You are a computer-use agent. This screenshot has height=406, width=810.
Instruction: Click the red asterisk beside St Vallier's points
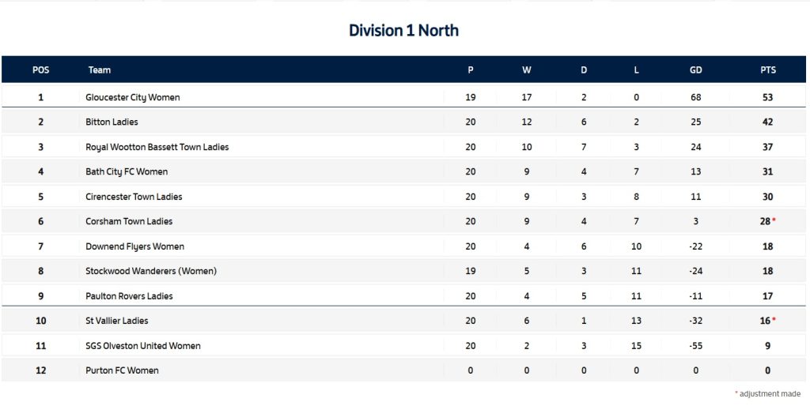pos(774,320)
